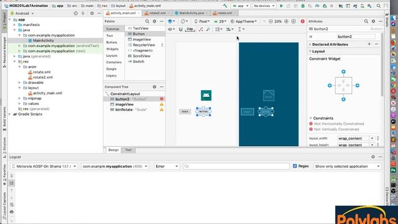Open Project panel gear settings
The width and height of the screenshot is (398, 224).
click(92, 13)
